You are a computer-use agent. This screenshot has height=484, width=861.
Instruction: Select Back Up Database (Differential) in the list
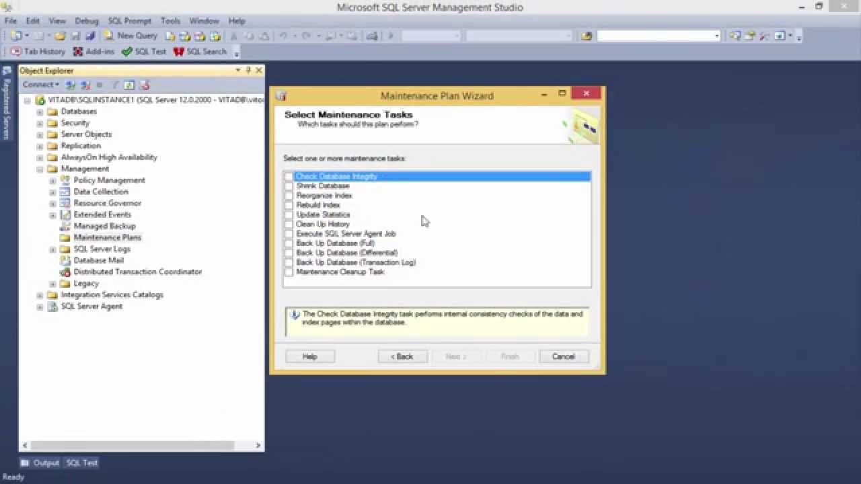tap(347, 253)
